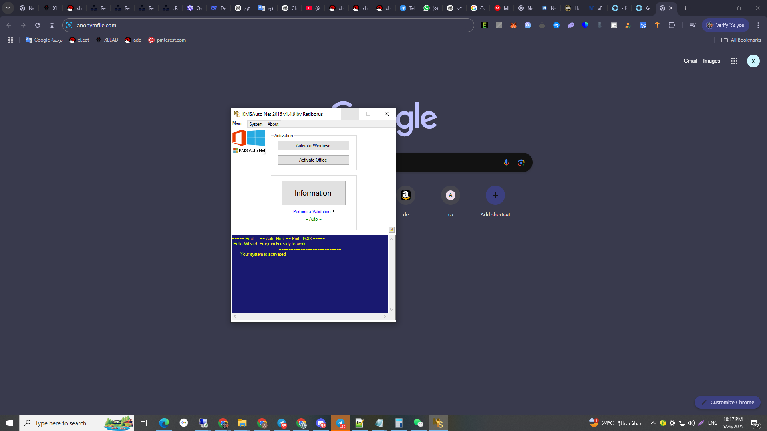Open Google Lens image search

pyautogui.click(x=521, y=162)
